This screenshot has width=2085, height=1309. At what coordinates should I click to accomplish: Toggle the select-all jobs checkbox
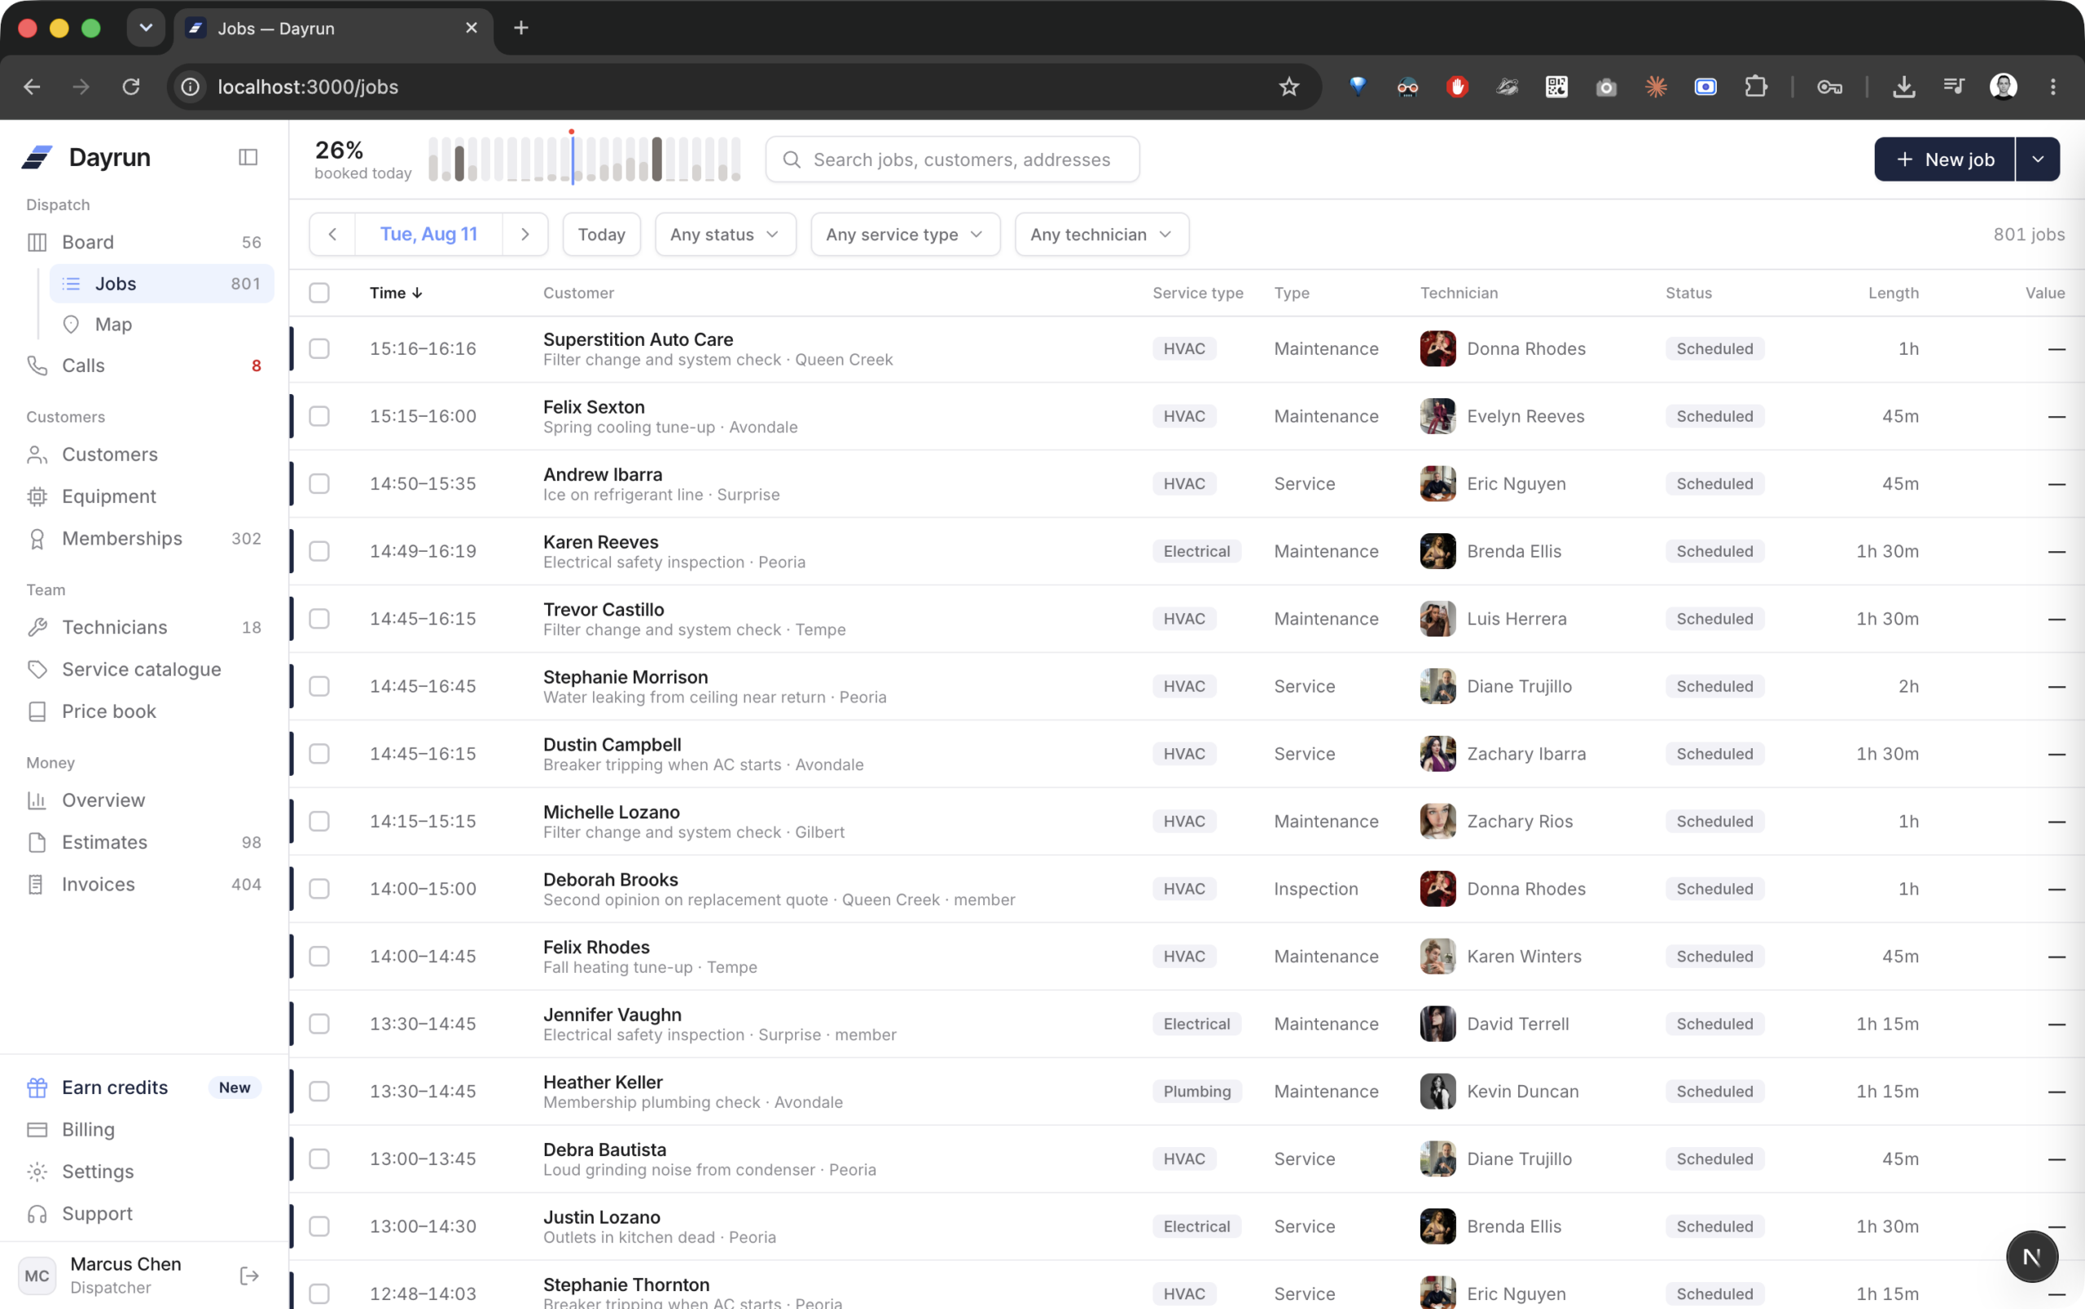point(319,293)
